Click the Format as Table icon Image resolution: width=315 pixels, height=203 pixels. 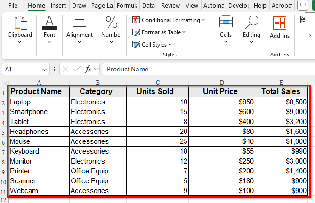pyautogui.click(x=136, y=32)
